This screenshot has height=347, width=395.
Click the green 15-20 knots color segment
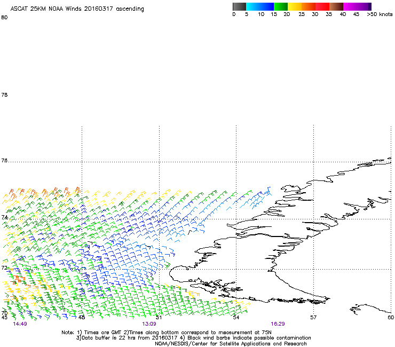(281, 6)
